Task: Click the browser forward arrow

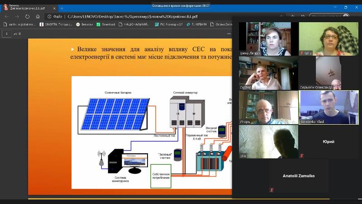Action: (x=17, y=16)
